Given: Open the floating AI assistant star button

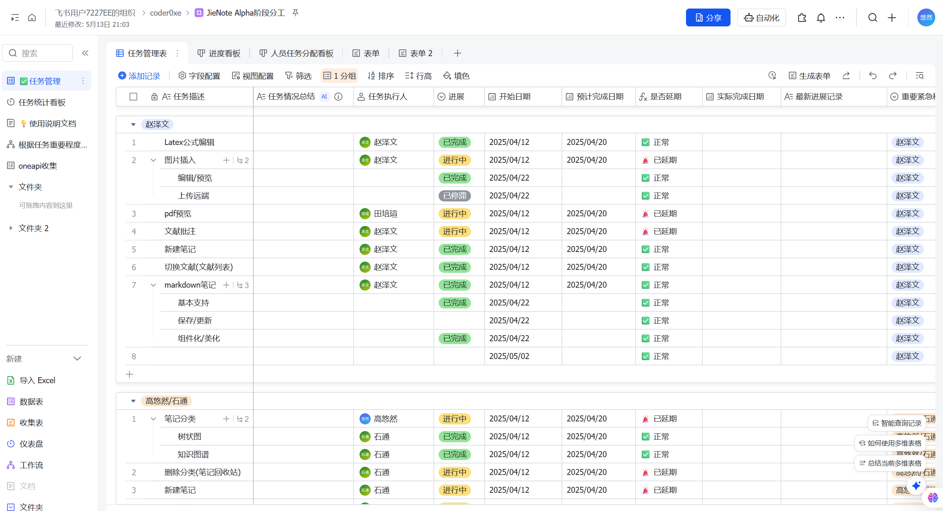Looking at the screenshot, I should (916, 485).
